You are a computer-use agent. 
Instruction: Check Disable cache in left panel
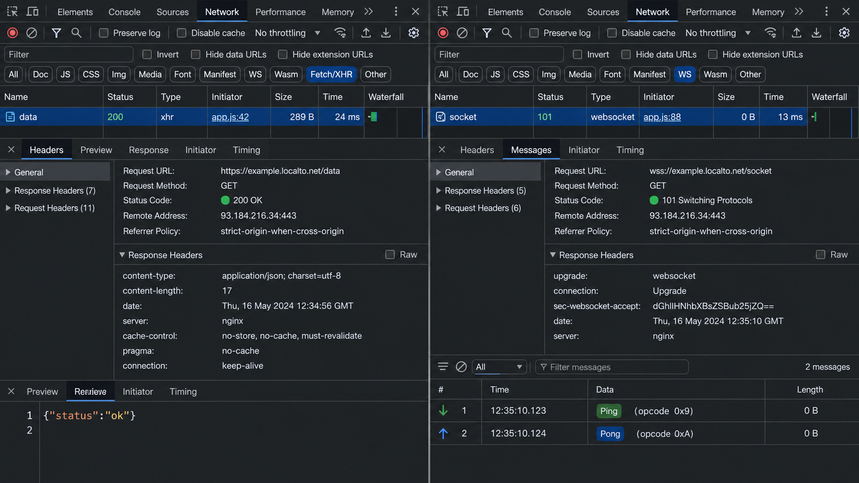(181, 33)
